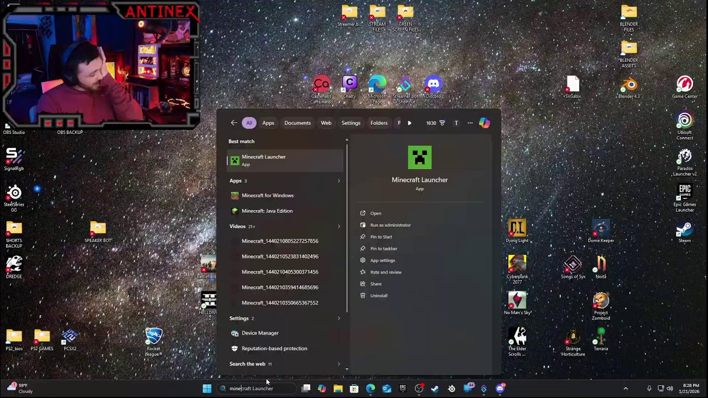Open Microsoft Rewards points 1830
The image size is (708, 398).
[x=435, y=123]
